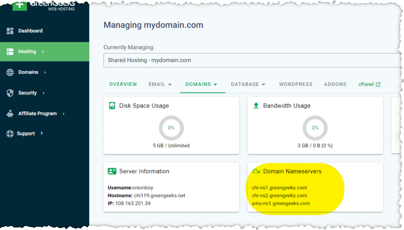
Task: Click the 5 GB / Unlimited text
Action: pyautogui.click(x=171, y=146)
